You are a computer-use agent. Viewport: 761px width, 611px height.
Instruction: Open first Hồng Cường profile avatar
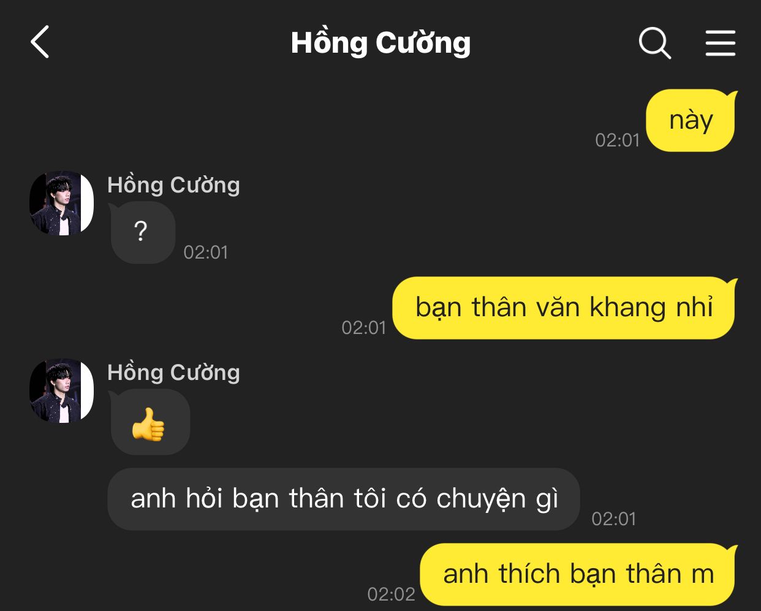click(61, 203)
